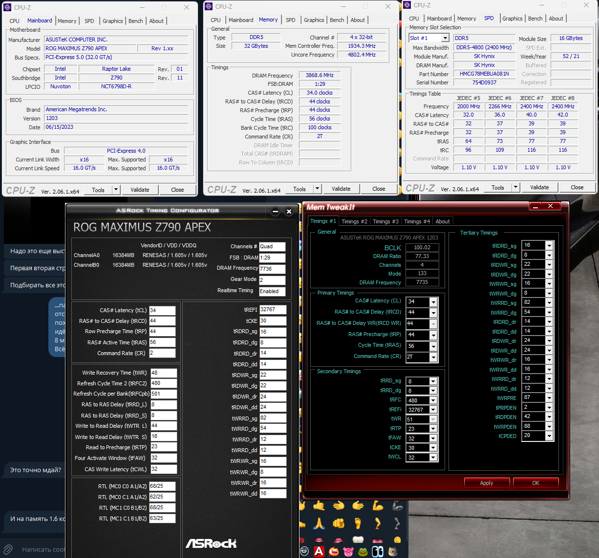The width and height of the screenshot is (599, 558).
Task: Pick the tongue emoji
Action: (x=378, y=539)
